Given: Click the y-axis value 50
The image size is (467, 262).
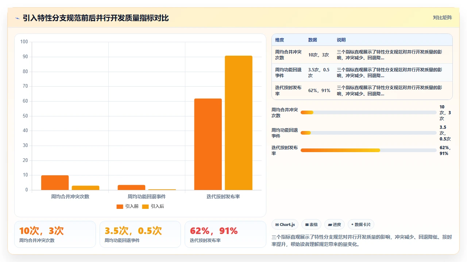Looking at the screenshot, I should (x=25, y=116).
